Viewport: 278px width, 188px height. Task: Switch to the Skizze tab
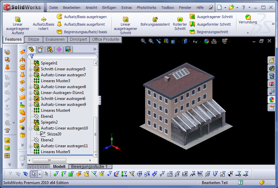(34, 39)
